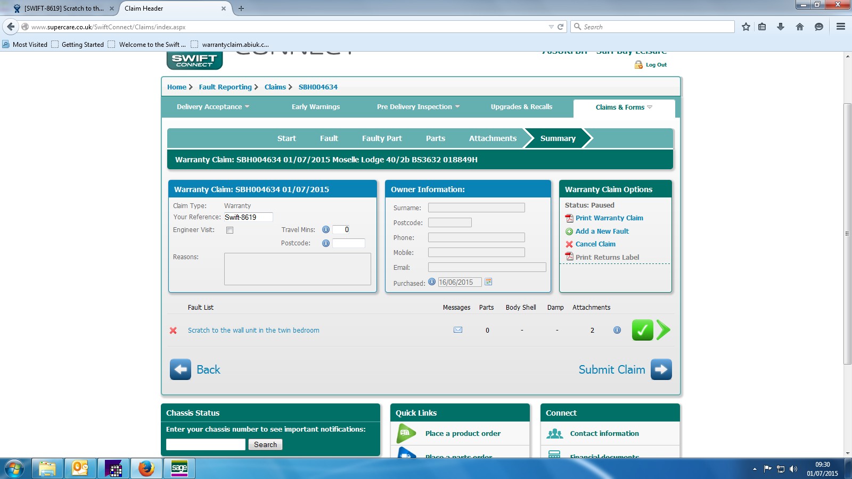Switch to the Faulty Part step
Viewport: 852px width, 479px height.
tap(382, 138)
